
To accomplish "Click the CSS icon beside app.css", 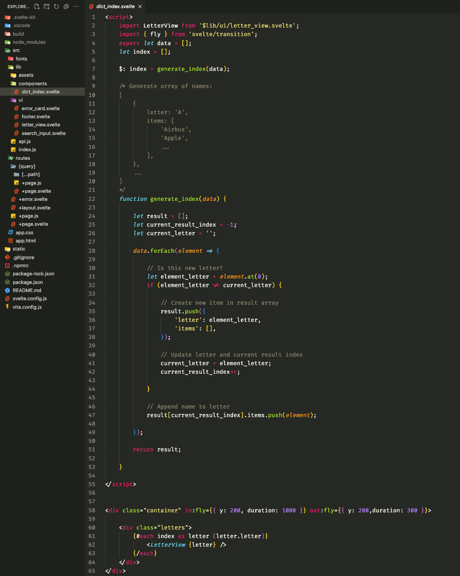I will point(10,232).
